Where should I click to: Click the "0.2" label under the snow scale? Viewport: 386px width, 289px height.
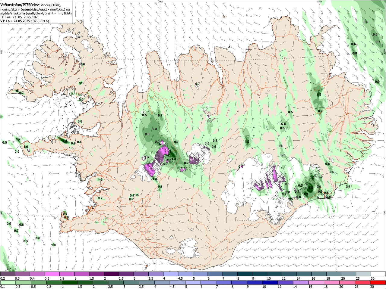3,278
